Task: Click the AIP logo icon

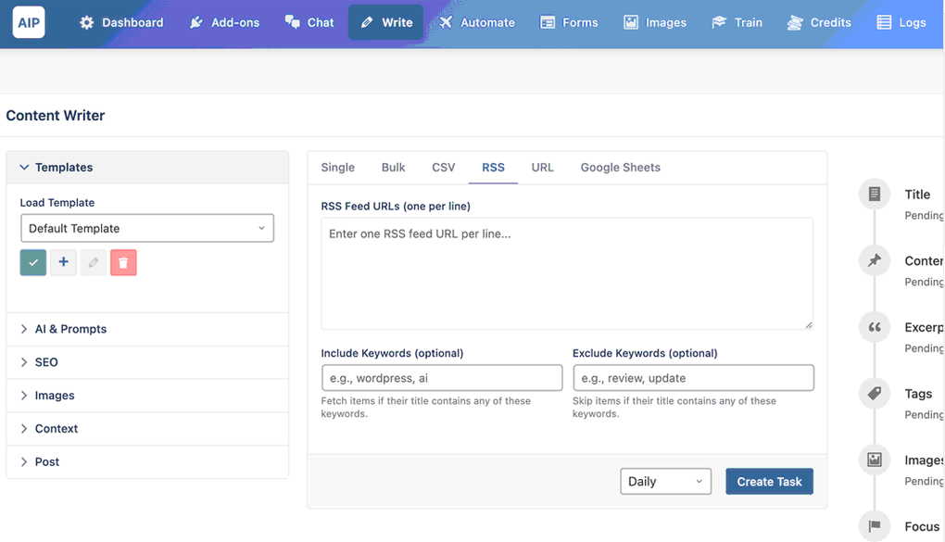Action: 29,22
